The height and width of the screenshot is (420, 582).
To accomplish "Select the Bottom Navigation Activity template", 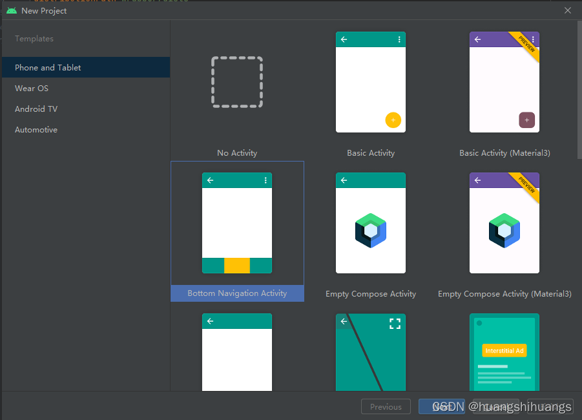I will 237,223.
